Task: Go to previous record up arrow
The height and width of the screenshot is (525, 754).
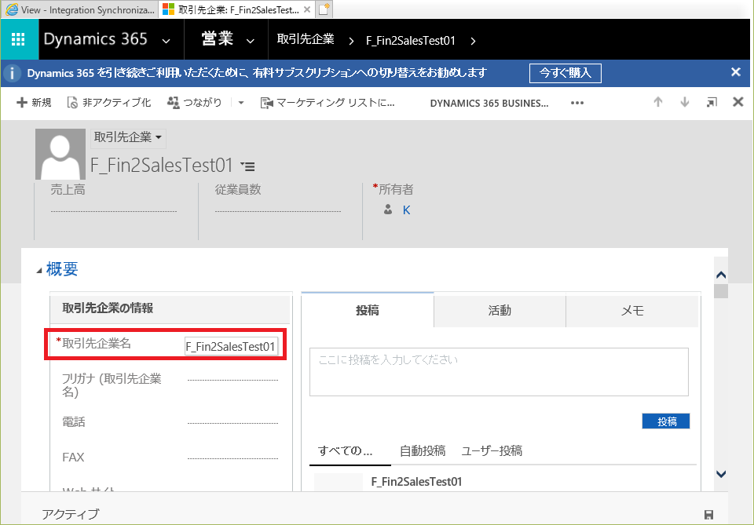Action: pyautogui.click(x=658, y=102)
